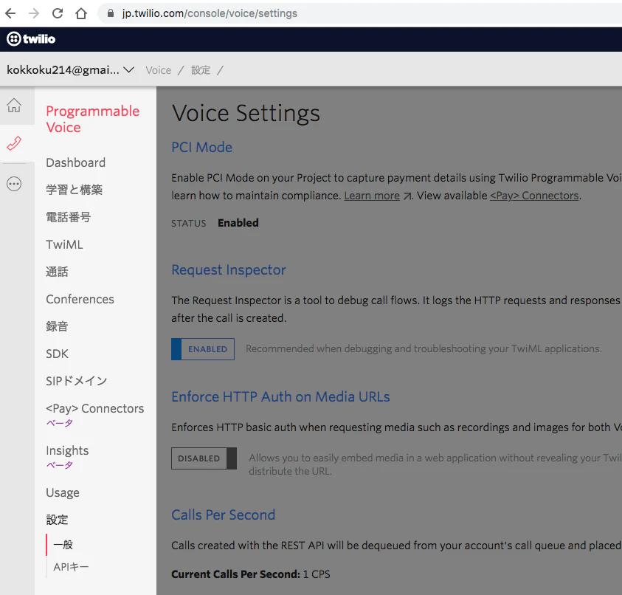Click the 設定 breadcrumb link
The height and width of the screenshot is (595, 622).
[x=201, y=70]
